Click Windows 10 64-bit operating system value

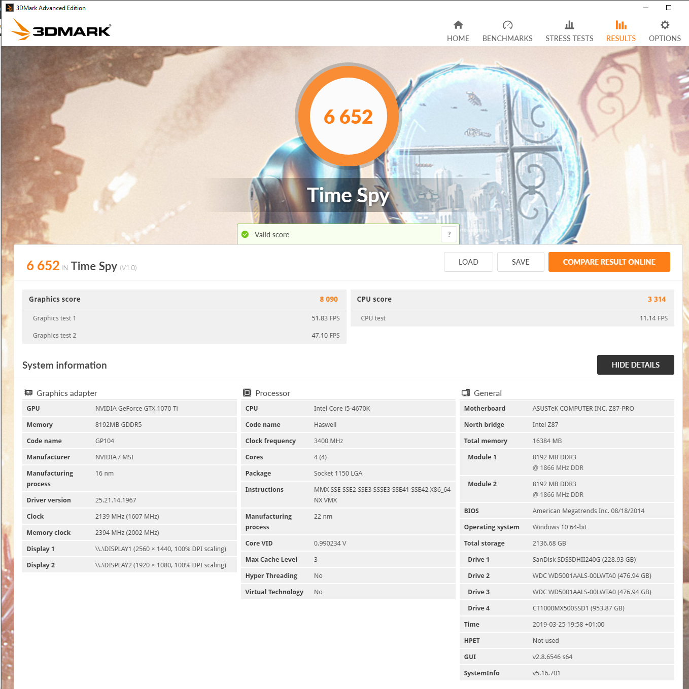[559, 527]
